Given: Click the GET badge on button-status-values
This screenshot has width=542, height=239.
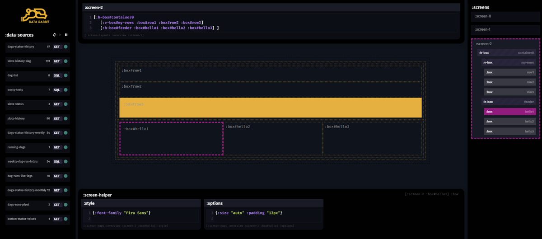Looking at the screenshot, I should (57, 219).
